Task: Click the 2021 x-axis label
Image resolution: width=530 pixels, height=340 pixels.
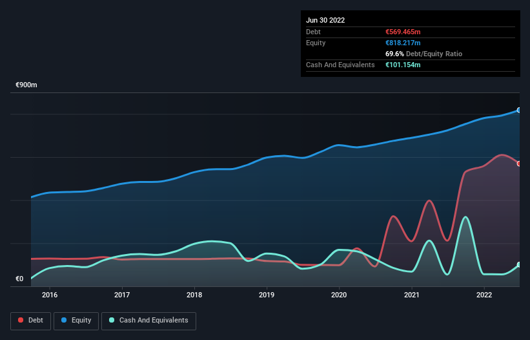Action: coord(412,295)
